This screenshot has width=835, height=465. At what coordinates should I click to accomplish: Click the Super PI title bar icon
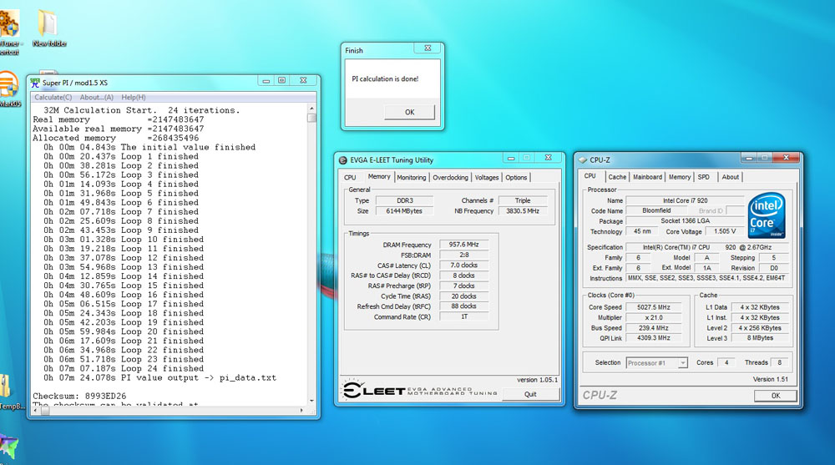(x=36, y=83)
